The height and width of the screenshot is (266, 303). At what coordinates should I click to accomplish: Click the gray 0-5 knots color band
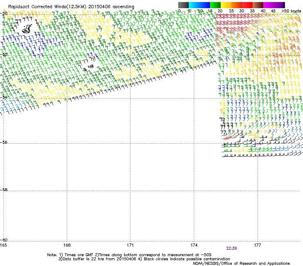(183, 5)
